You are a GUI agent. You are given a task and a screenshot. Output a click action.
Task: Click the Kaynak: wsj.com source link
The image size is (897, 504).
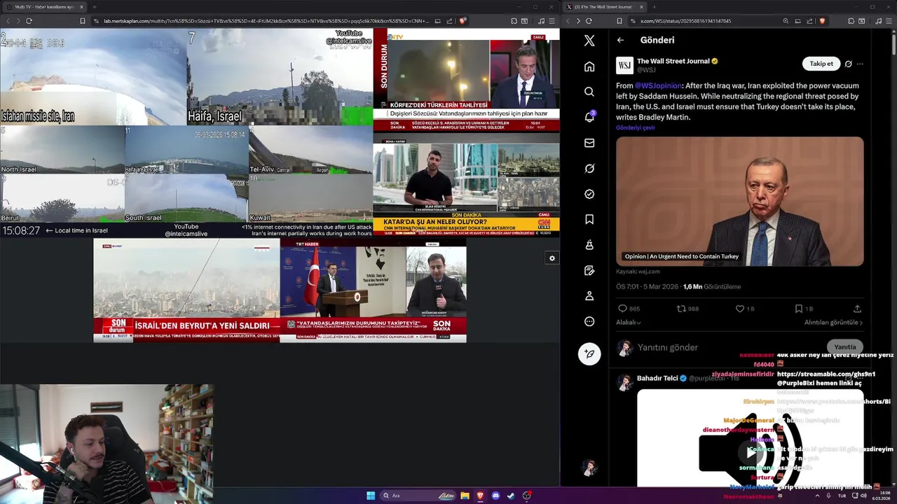coord(638,272)
